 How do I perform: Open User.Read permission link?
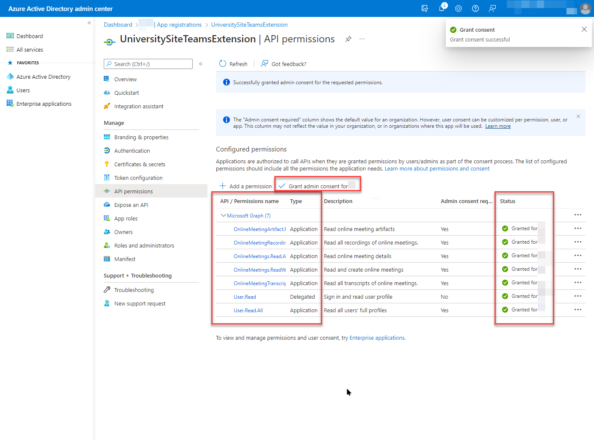click(x=245, y=297)
